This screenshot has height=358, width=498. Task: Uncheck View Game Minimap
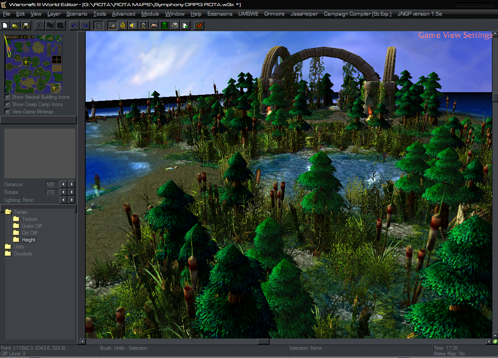pos(7,112)
